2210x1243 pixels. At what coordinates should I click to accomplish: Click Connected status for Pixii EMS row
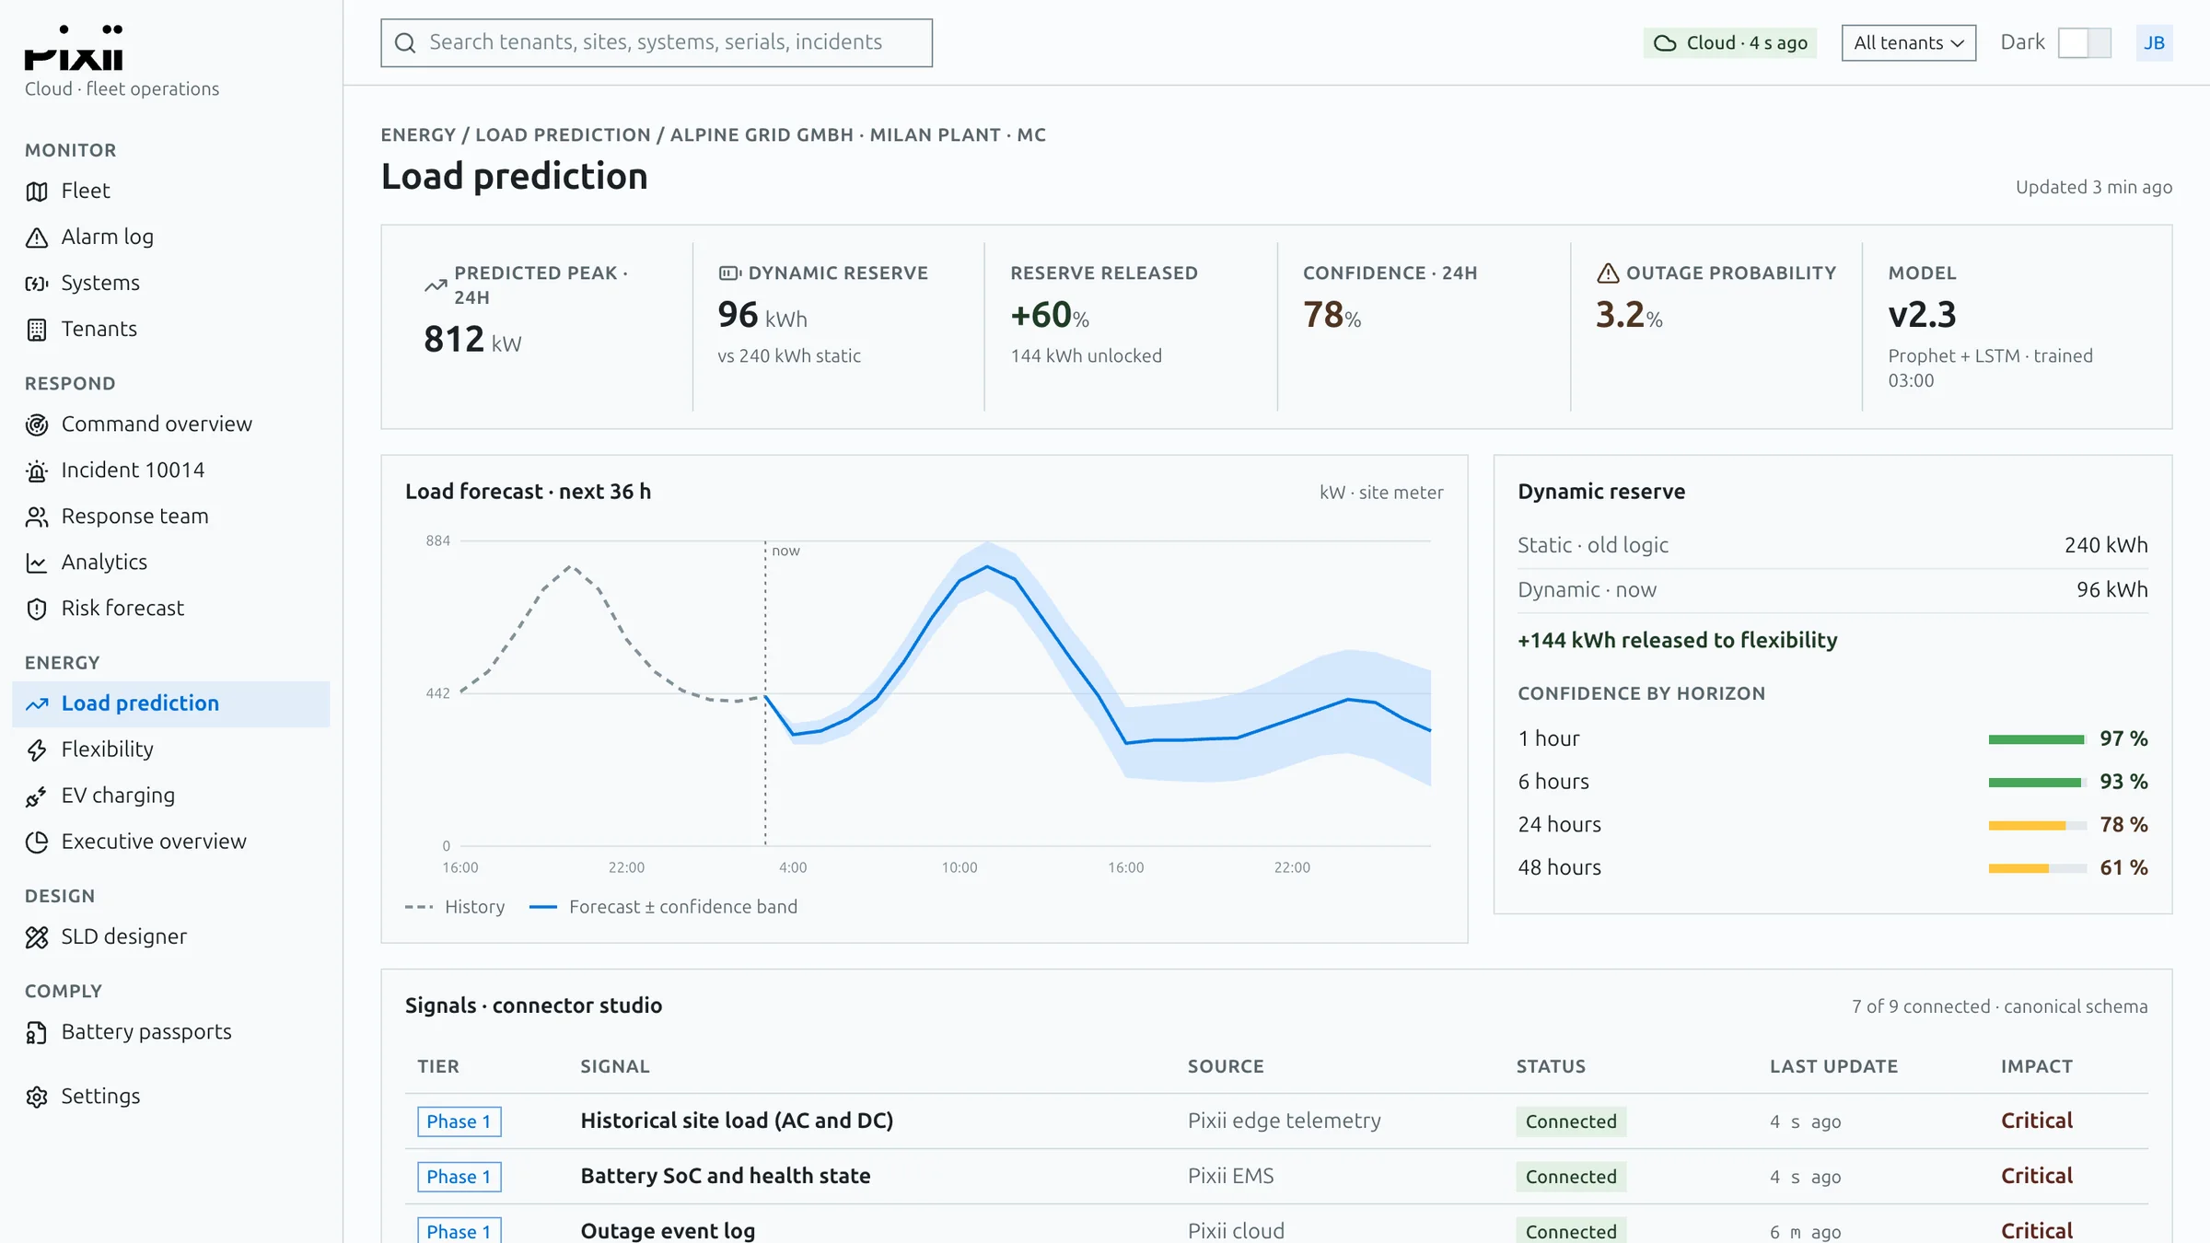coord(1571,1177)
